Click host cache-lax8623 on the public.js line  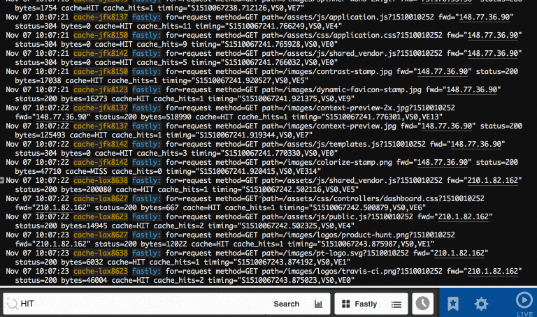[101, 216]
